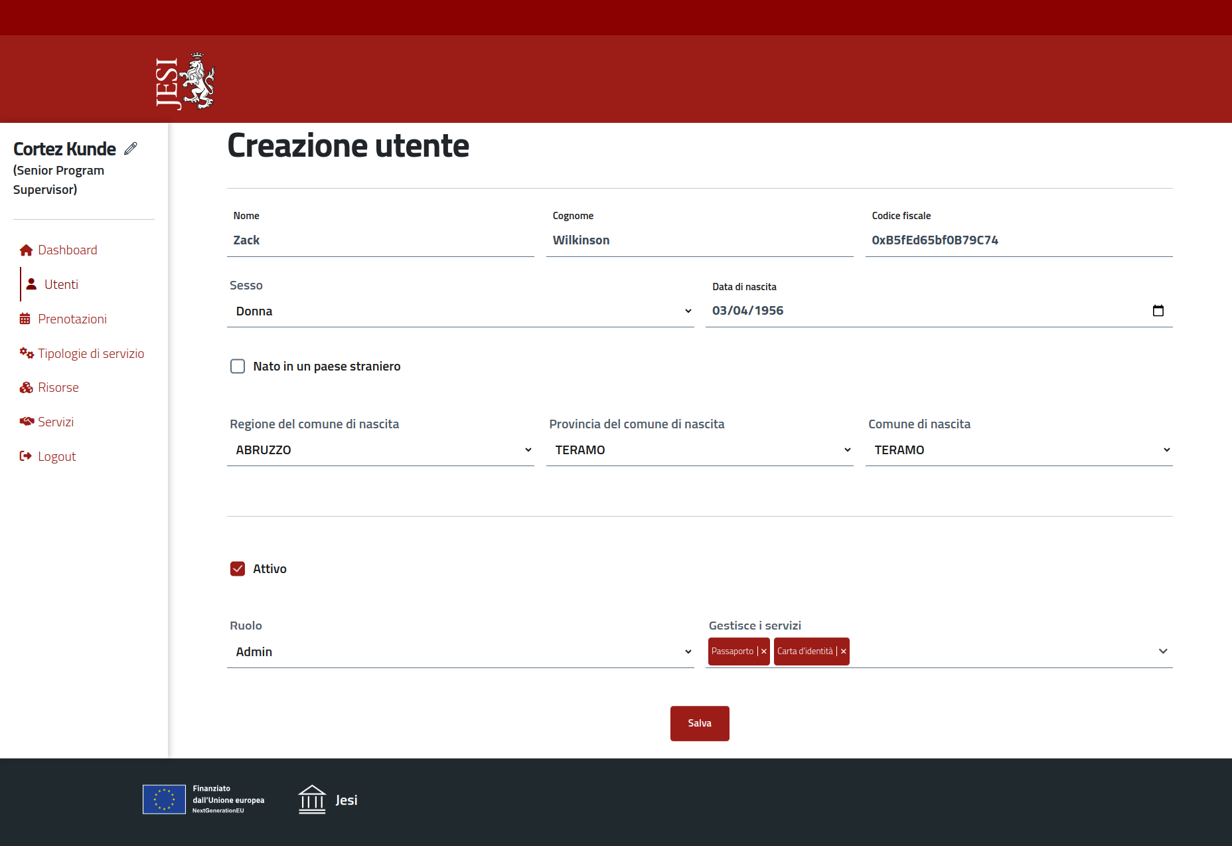The height and width of the screenshot is (846, 1232).
Task: Expand the Regione del comune di nascita dropdown
Action: [380, 450]
